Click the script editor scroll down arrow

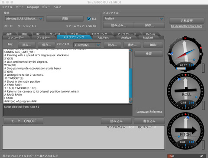[x=130, y=102]
